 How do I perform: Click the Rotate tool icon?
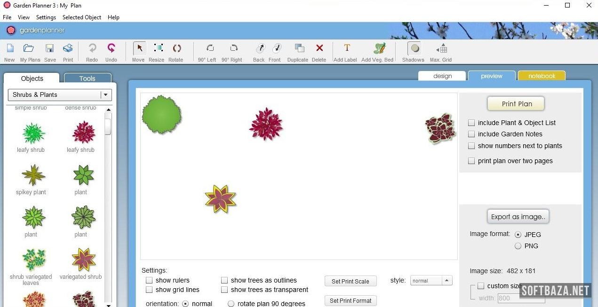176,48
